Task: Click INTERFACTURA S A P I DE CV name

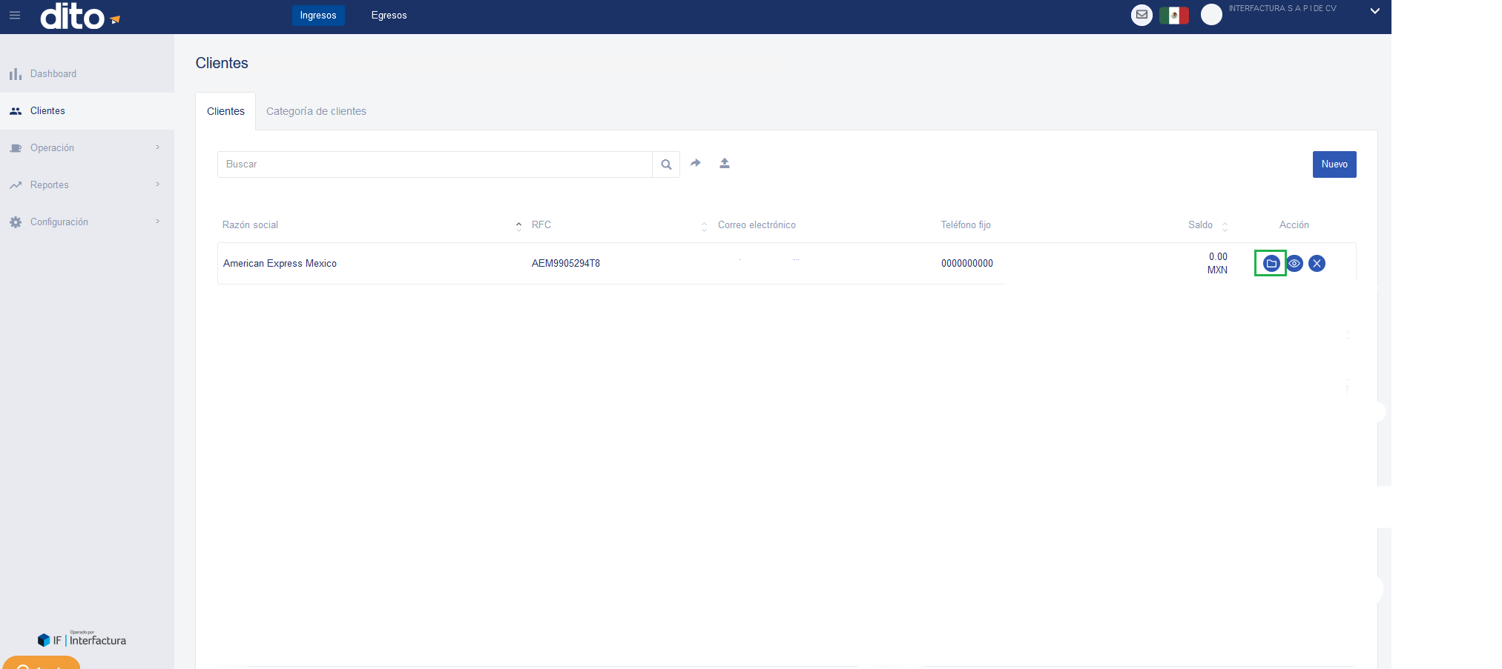Action: (1282, 9)
